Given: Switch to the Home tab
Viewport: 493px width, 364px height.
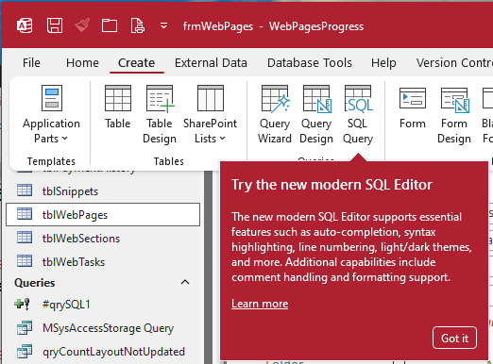Looking at the screenshot, I should (82, 63).
